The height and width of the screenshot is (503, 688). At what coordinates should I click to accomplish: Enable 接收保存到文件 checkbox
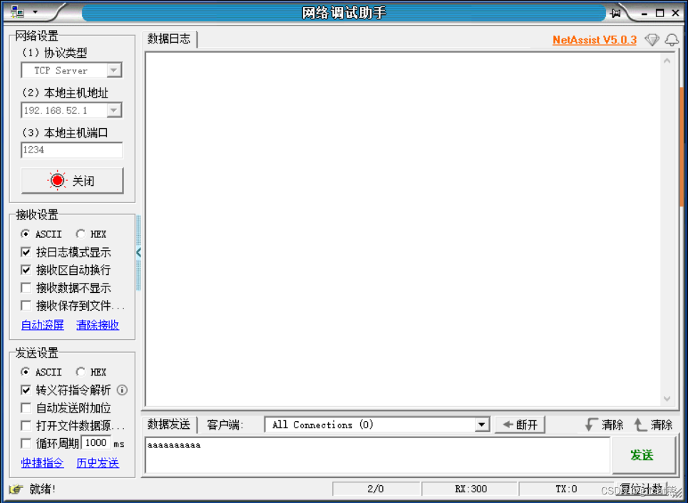(x=26, y=305)
